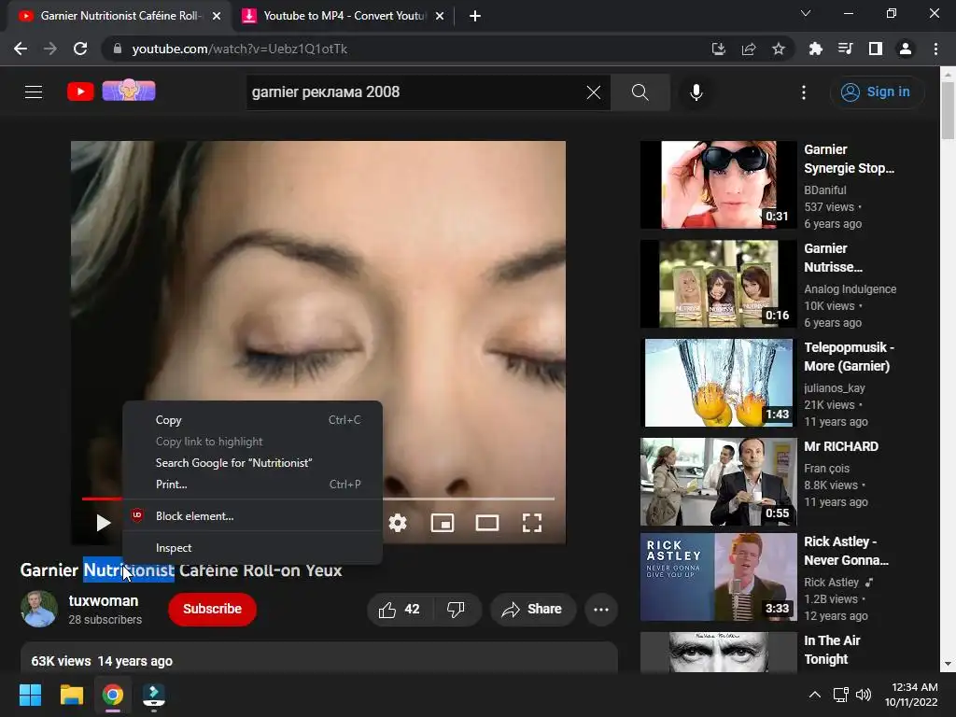Open Windows Start menu
Image resolution: width=956 pixels, height=717 pixels.
tap(30, 695)
